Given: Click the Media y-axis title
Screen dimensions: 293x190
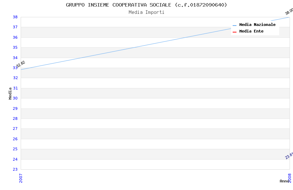Looking at the screenshot, I should (x=10, y=93).
